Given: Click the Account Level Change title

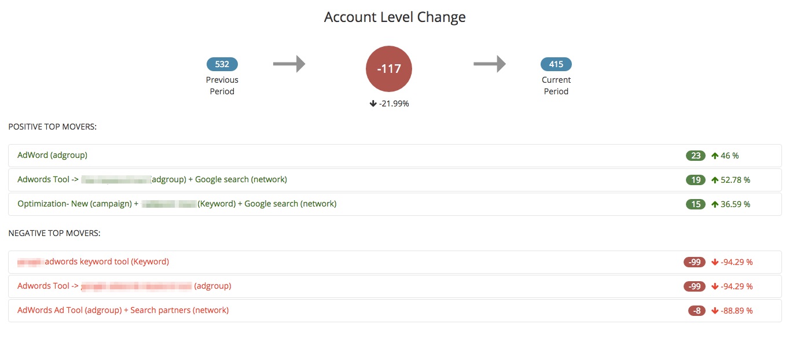Looking at the screenshot, I should [x=395, y=17].
